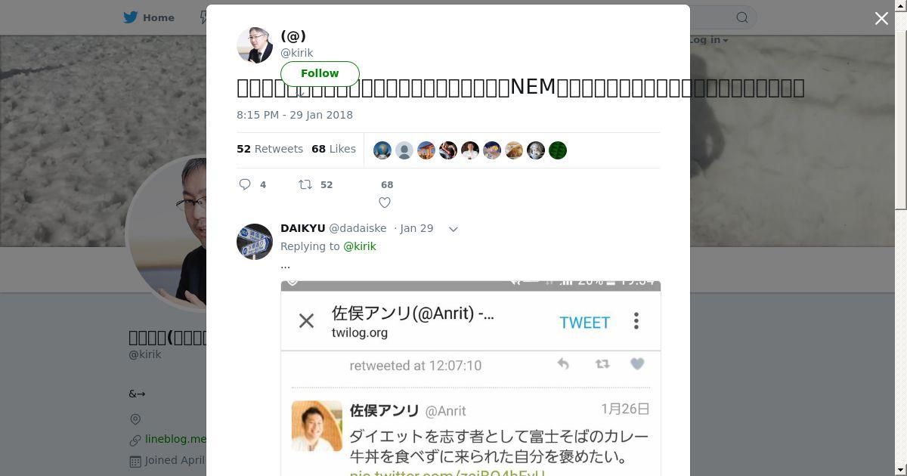907x476 pixels.
Task: Open DAIKYU's profile avatar
Action: [255, 242]
